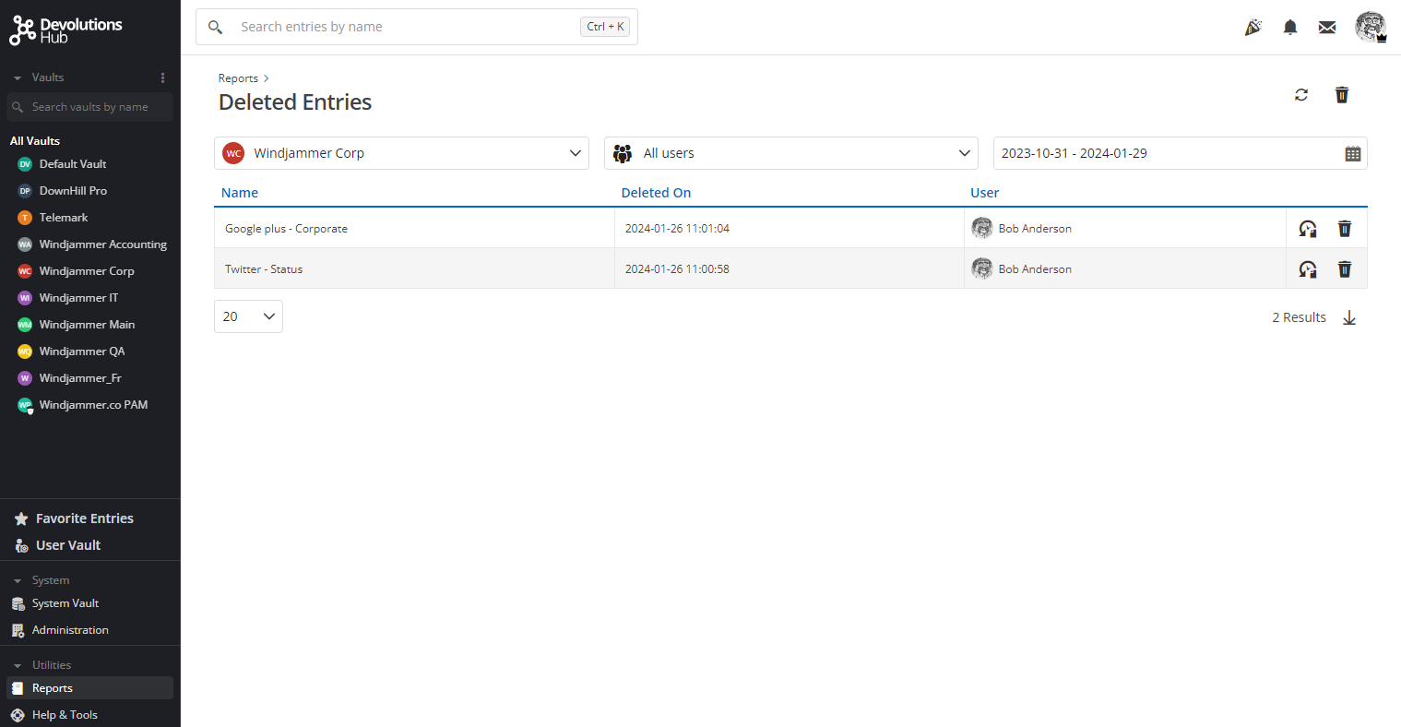
Task: Click the Reports sidebar icon
Action: click(18, 688)
